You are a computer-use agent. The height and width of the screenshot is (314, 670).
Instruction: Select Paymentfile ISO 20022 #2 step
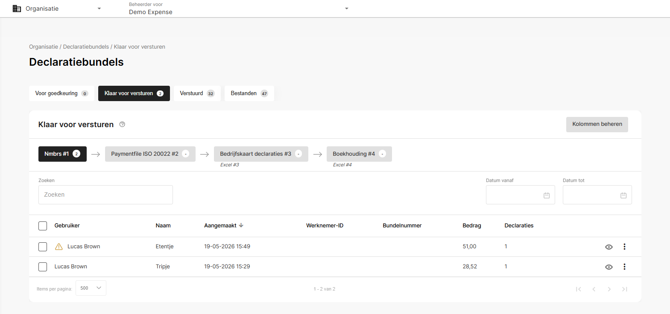[150, 154]
